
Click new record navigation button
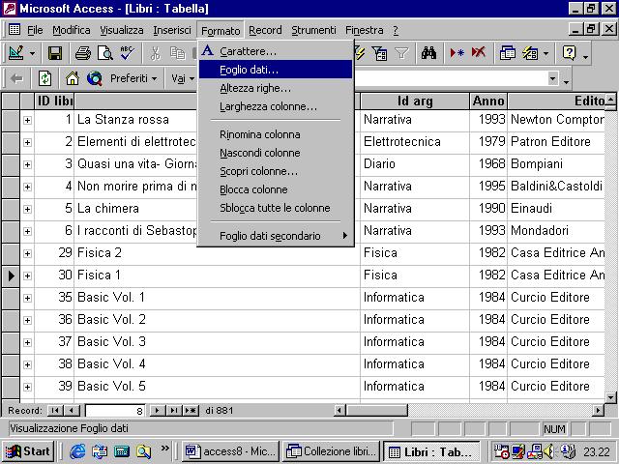191,410
